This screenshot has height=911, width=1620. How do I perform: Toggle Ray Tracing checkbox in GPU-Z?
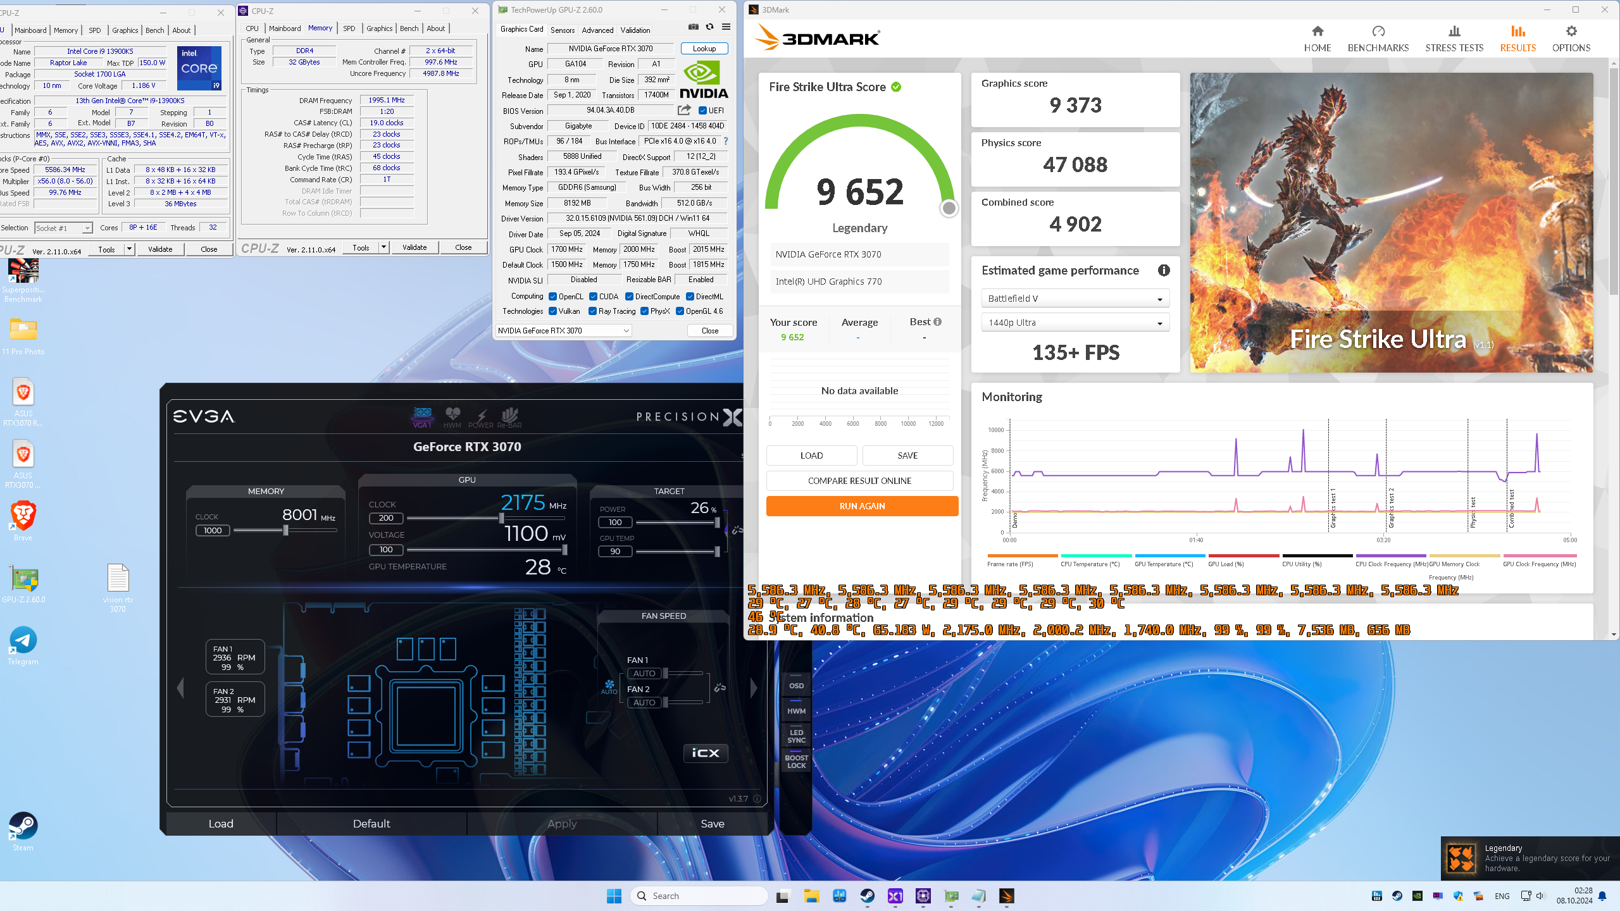(x=592, y=311)
